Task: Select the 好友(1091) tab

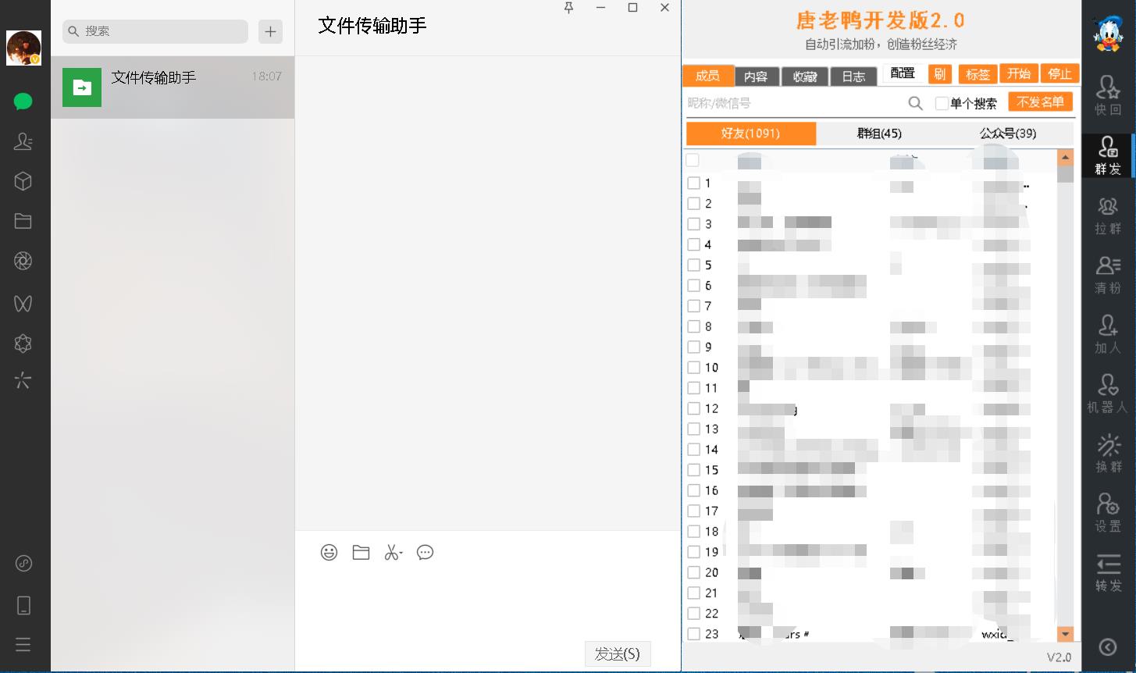Action: coord(751,134)
